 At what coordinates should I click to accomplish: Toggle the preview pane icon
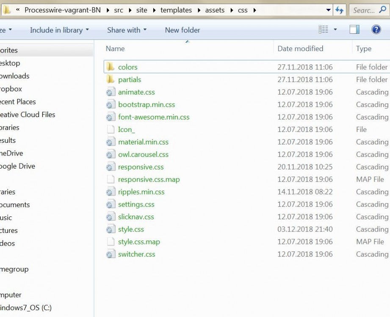354,30
